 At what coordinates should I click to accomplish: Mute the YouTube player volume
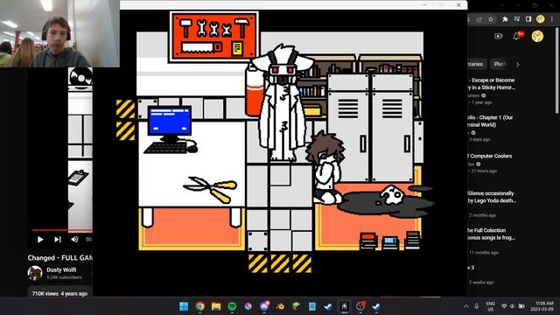[x=74, y=239]
